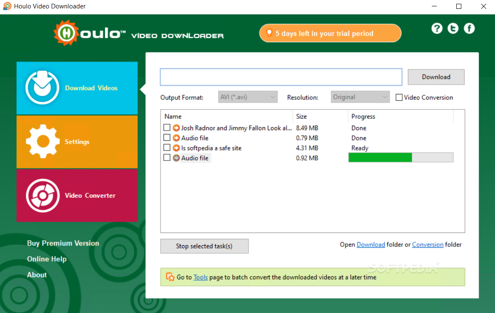Click the app icon in the title bar
The image size is (495, 313).
tap(7, 6)
